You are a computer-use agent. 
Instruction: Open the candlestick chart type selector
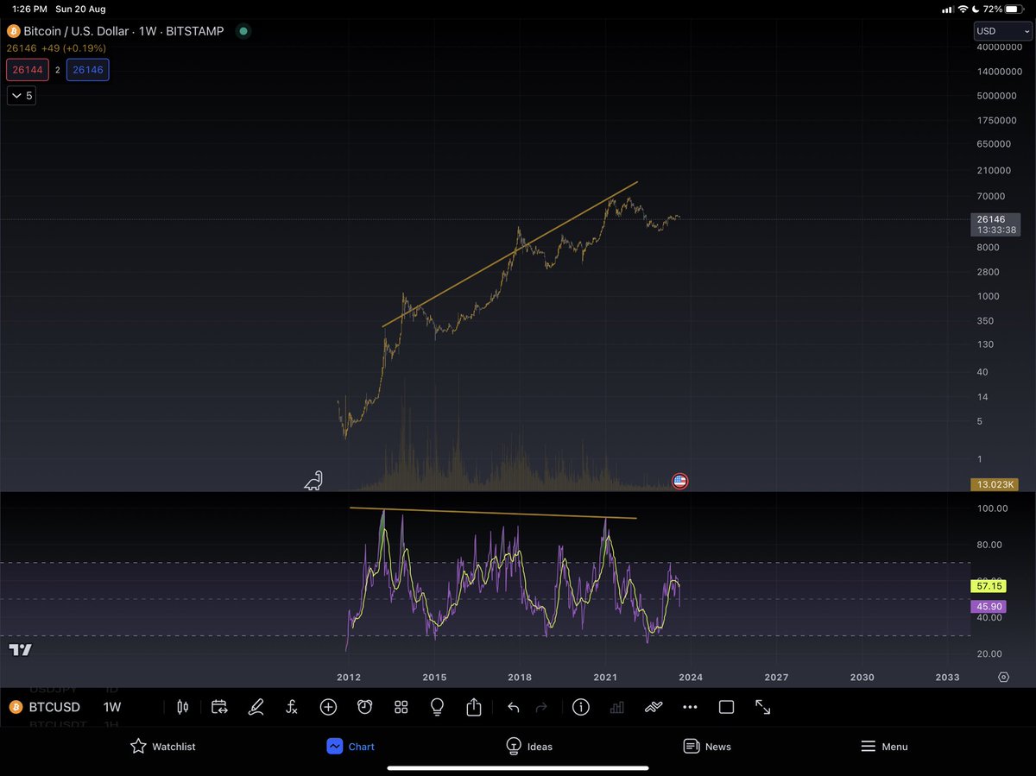182,707
